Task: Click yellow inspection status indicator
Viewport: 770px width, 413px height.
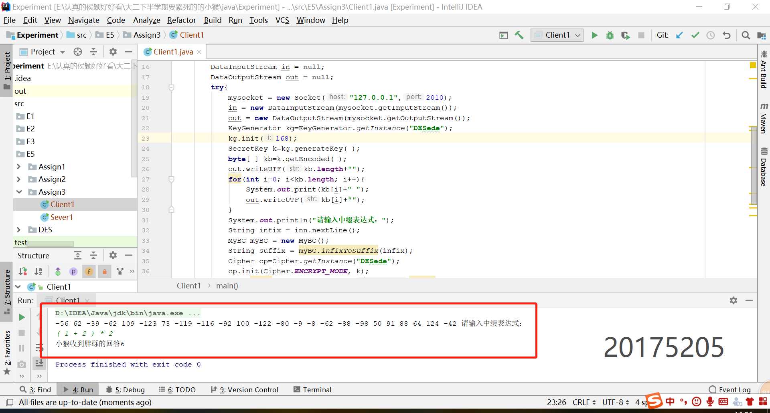Action: click(x=753, y=65)
